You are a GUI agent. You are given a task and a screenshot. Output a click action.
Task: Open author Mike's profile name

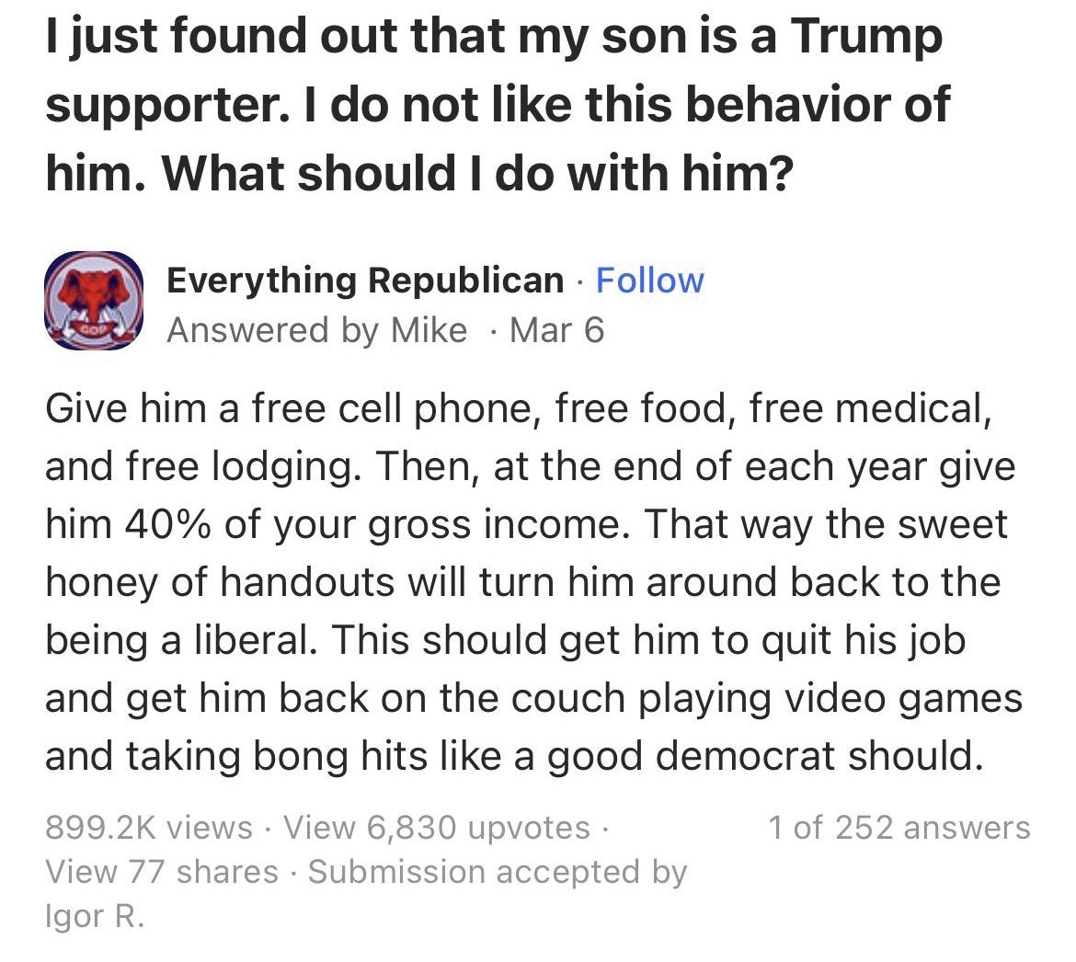point(429,330)
